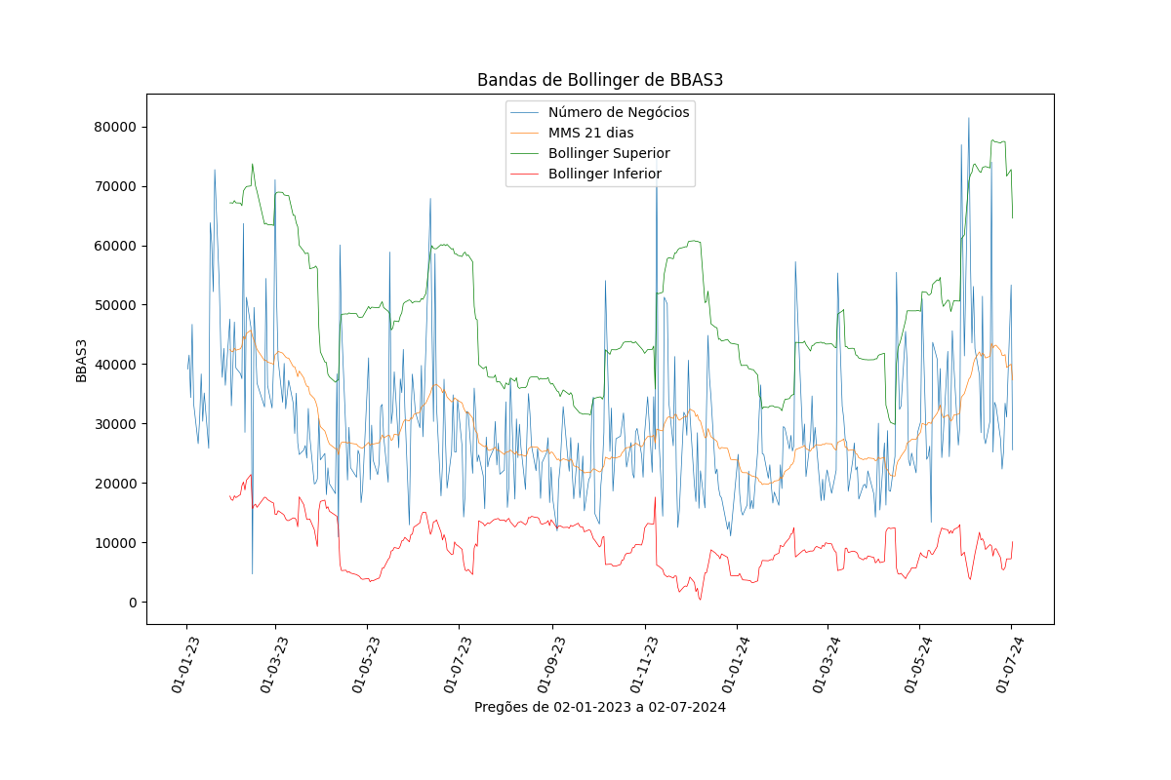Select the 'MMS 21 dias' legend entry
Viewport: 1171px width, 780px height.
click(x=590, y=133)
